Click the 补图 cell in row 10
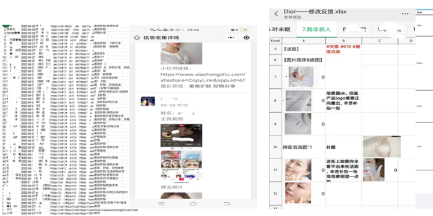The width and height of the screenshot is (433, 216). (x=343, y=147)
